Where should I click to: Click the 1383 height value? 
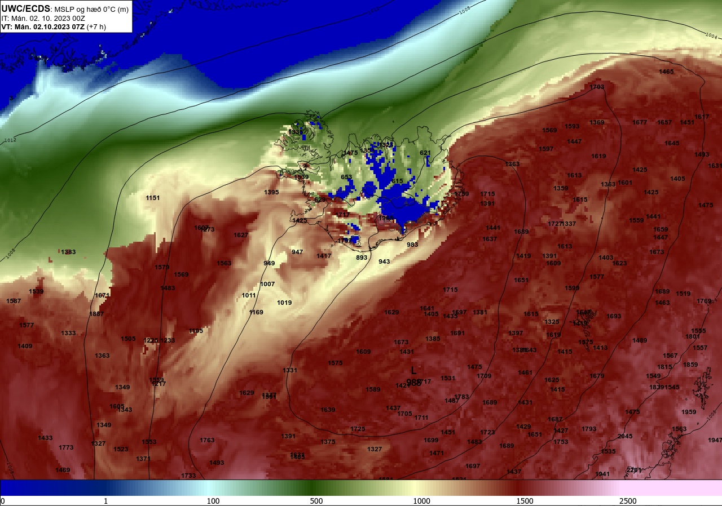[68, 252]
